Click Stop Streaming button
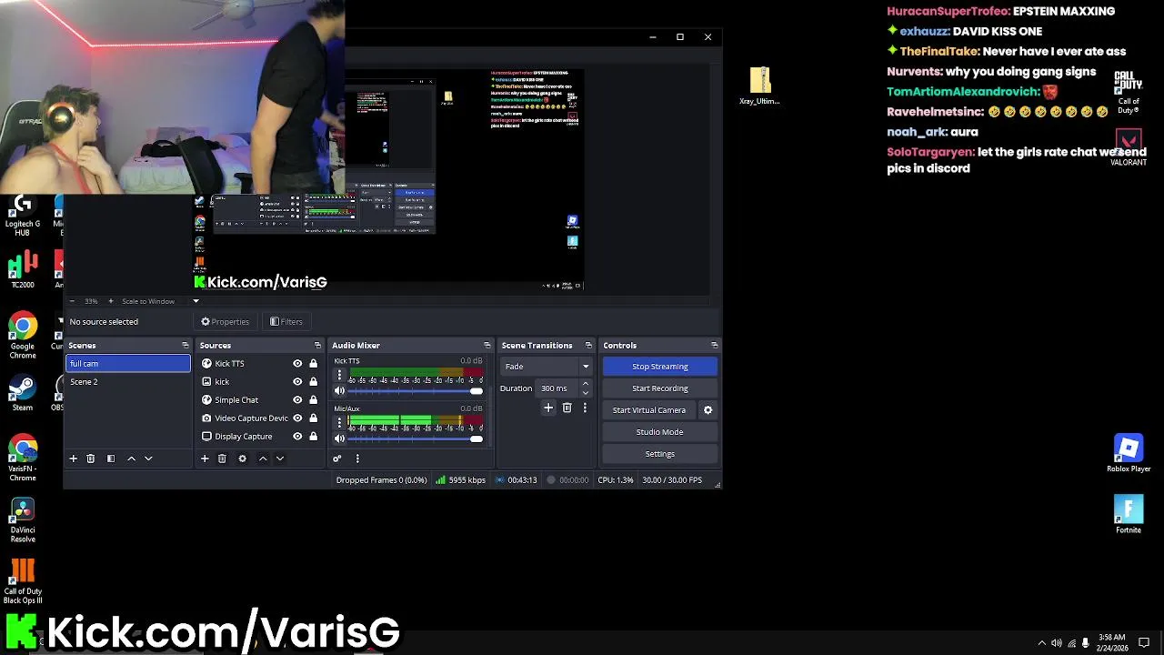The image size is (1164, 655). 660,367
